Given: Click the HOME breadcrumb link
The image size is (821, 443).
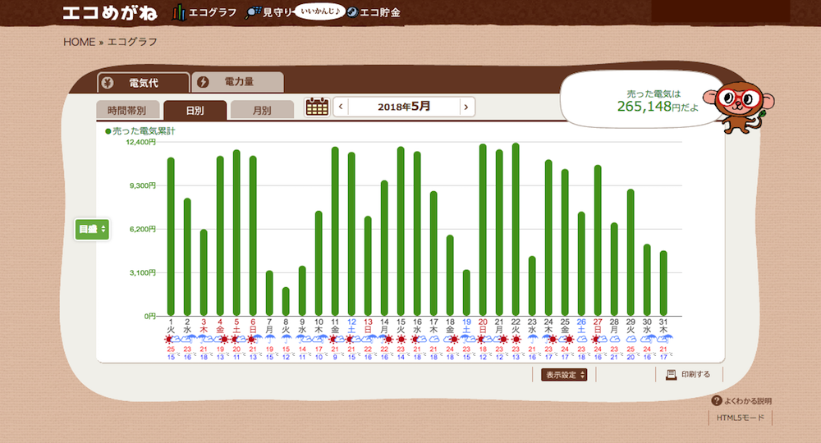Looking at the screenshot, I should point(79,42).
